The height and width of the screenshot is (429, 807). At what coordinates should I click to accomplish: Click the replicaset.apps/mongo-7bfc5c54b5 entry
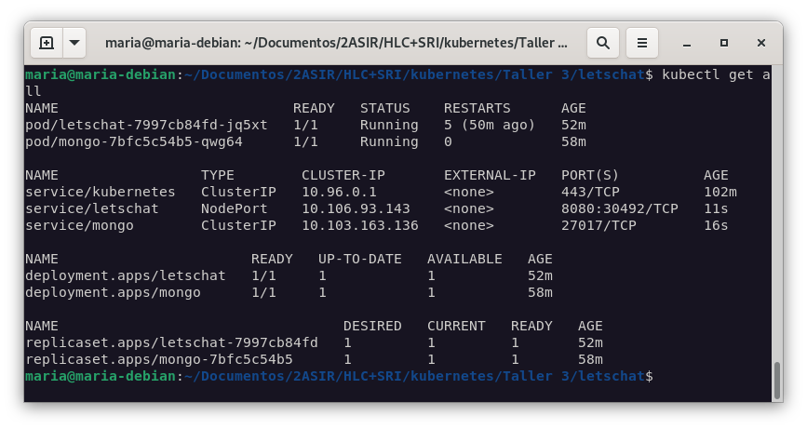[x=159, y=359]
